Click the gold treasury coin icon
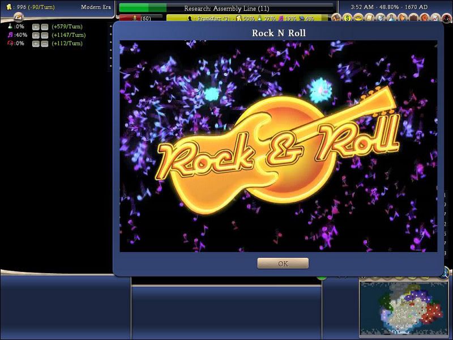This screenshot has height=340, width=453. [x=8, y=7]
